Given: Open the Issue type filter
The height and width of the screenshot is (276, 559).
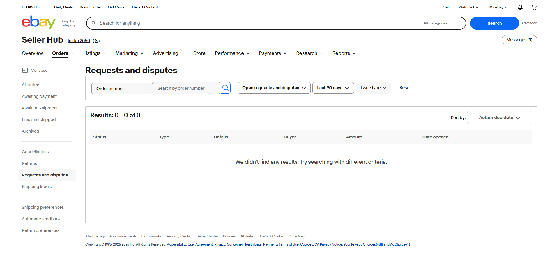Looking at the screenshot, I should point(373,88).
